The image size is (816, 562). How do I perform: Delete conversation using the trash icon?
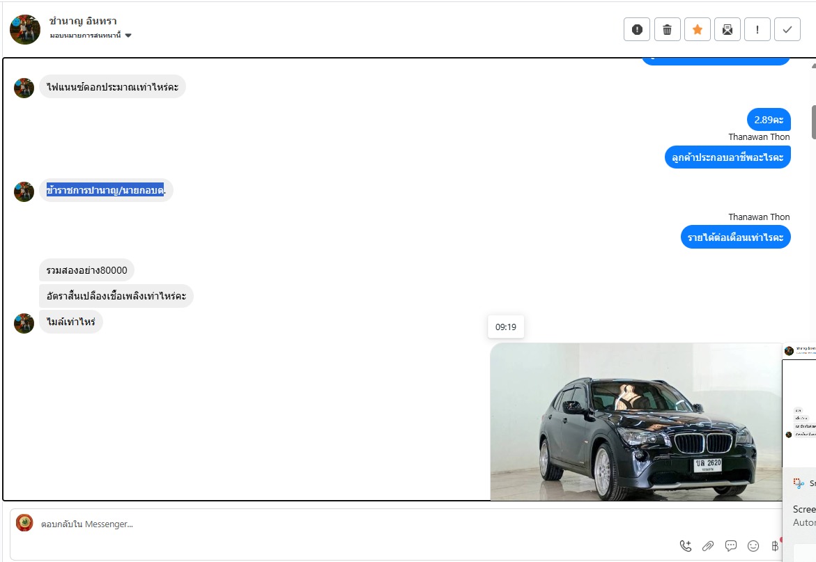667,29
